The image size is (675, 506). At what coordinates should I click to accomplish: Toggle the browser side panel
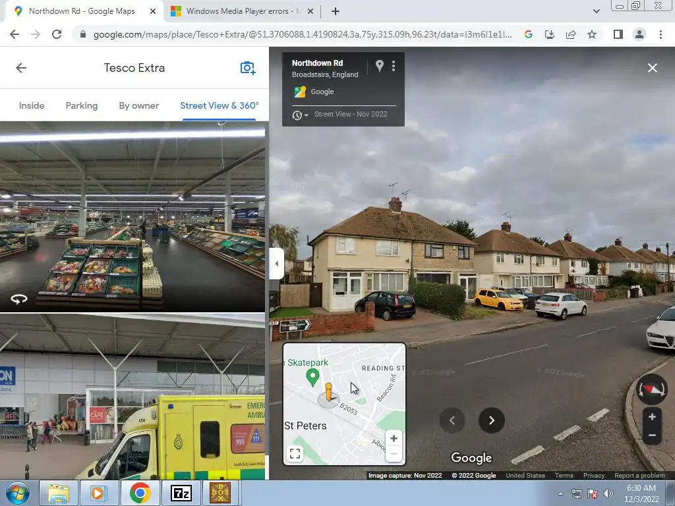(x=618, y=34)
